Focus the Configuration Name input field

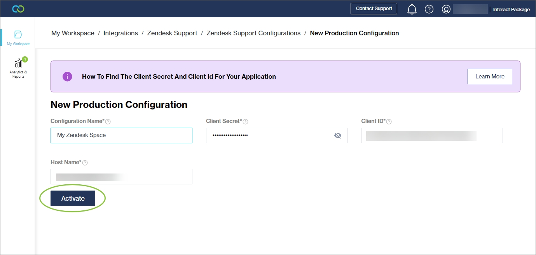click(x=121, y=135)
